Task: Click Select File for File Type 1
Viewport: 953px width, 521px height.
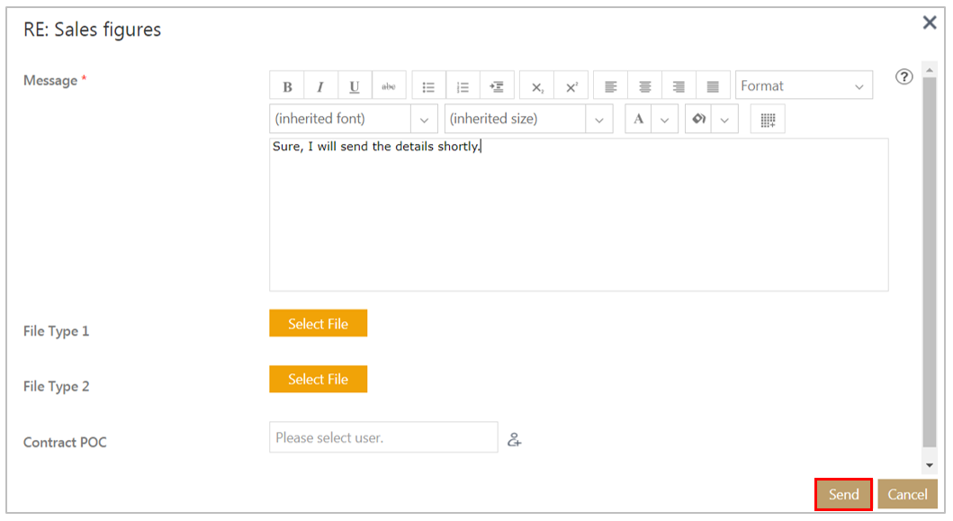Action: coord(318,324)
